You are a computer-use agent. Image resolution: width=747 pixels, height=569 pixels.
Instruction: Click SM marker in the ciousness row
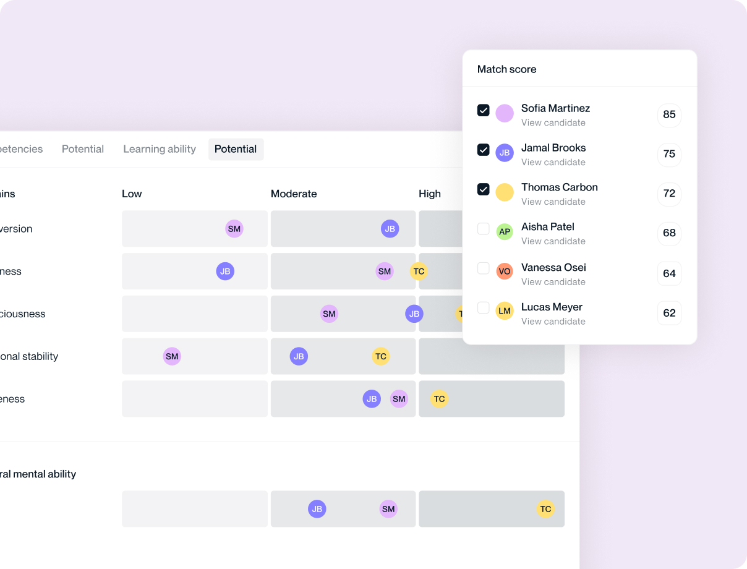coord(329,314)
